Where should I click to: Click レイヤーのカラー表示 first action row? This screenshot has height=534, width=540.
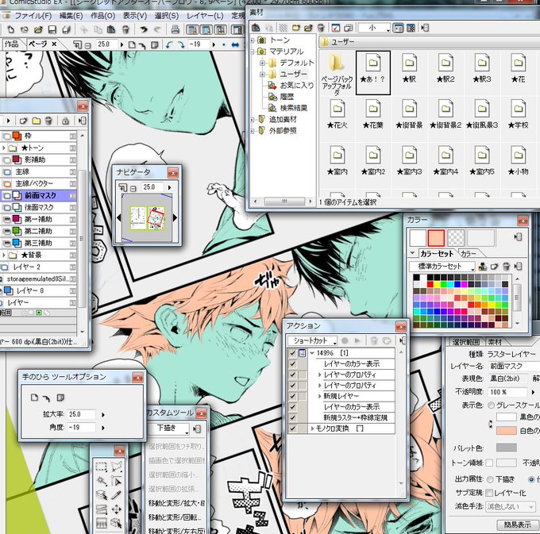pos(352,363)
